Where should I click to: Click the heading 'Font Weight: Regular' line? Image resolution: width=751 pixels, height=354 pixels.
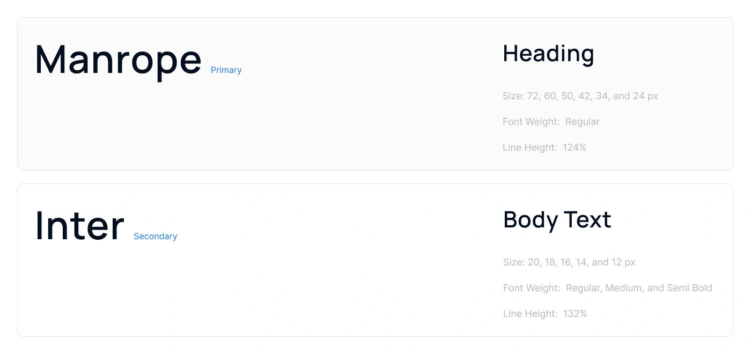551,122
